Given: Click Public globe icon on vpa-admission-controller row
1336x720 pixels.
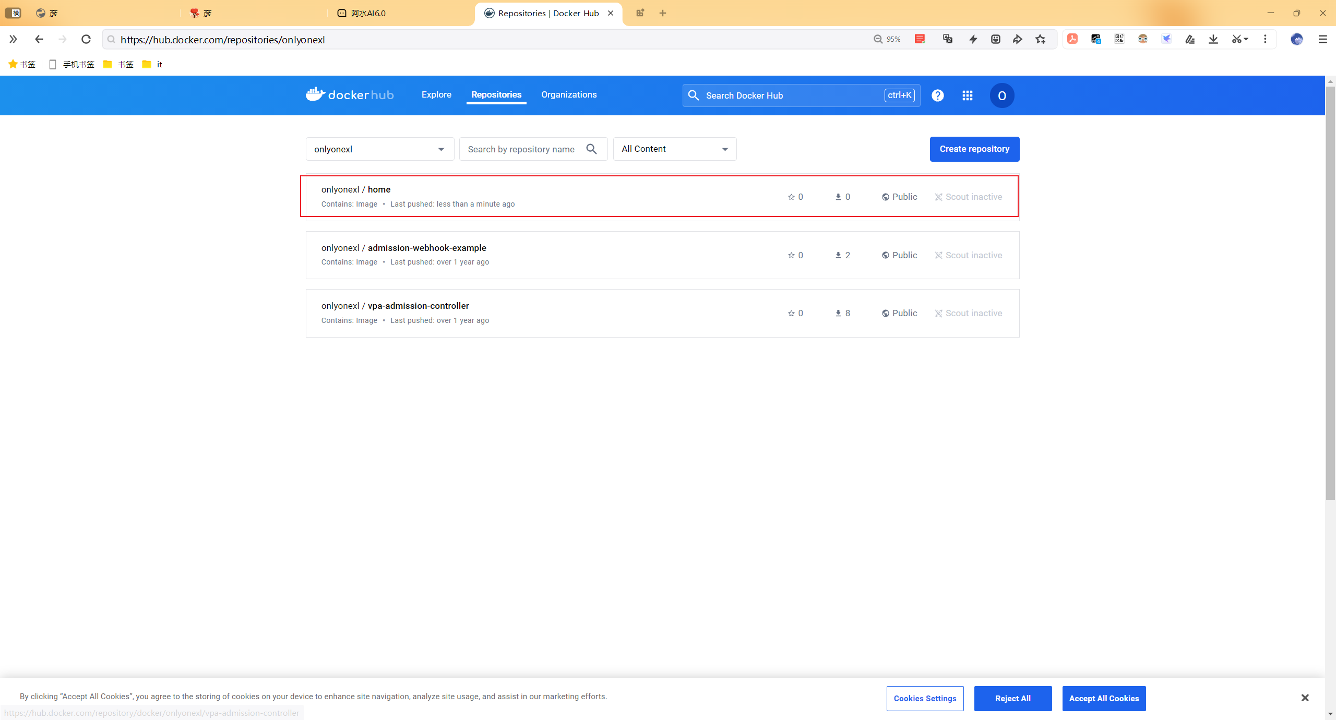Looking at the screenshot, I should click(886, 313).
